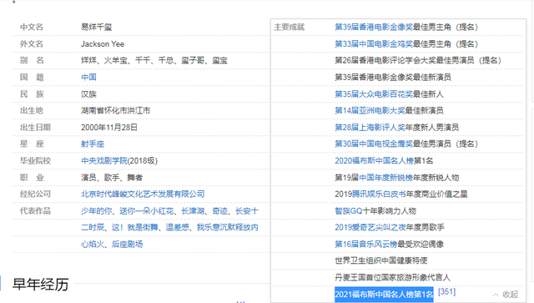Click 丹麦王国首位国家旅游形象代言人 entry
This screenshot has width=534, height=303.
[x=393, y=277]
